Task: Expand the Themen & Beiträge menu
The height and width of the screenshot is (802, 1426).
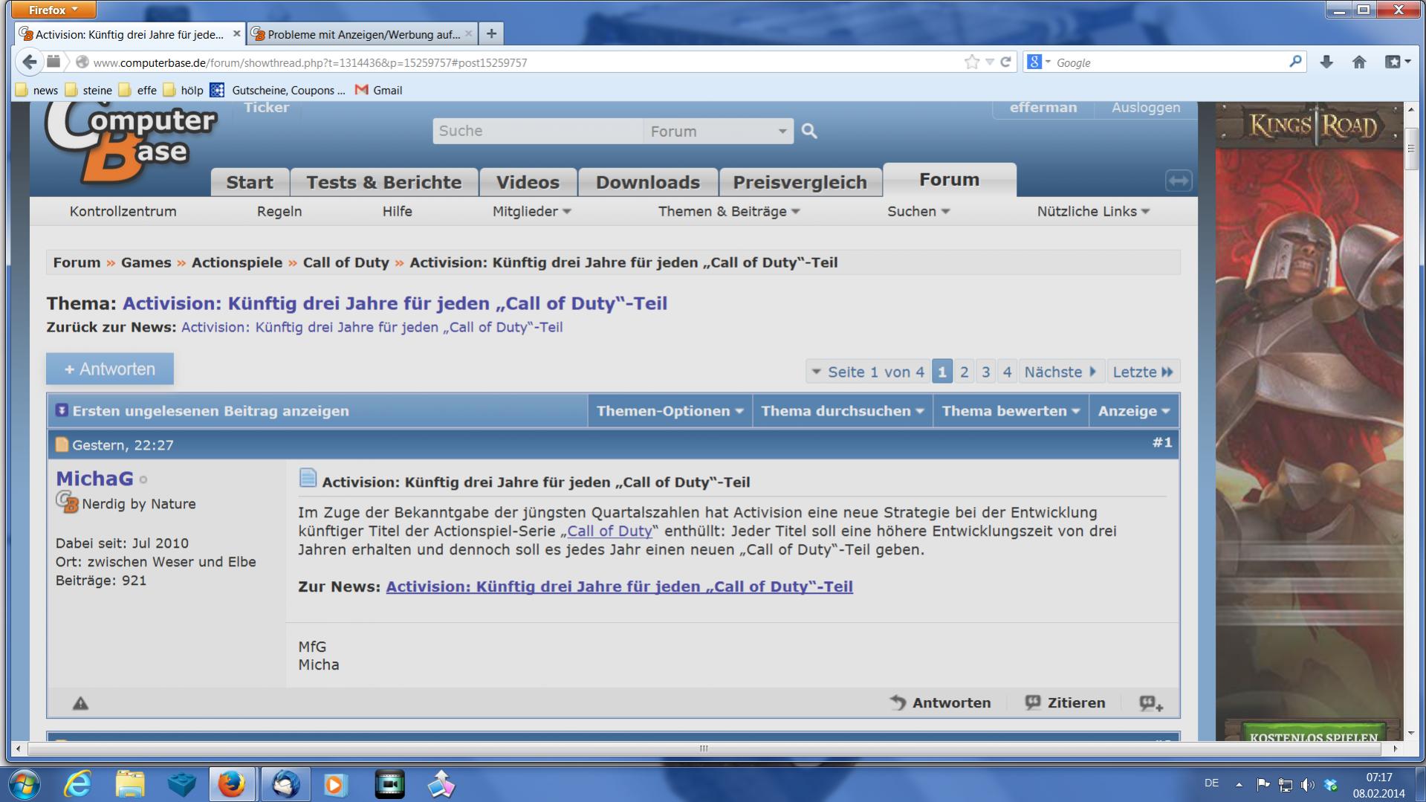Action: 729,212
